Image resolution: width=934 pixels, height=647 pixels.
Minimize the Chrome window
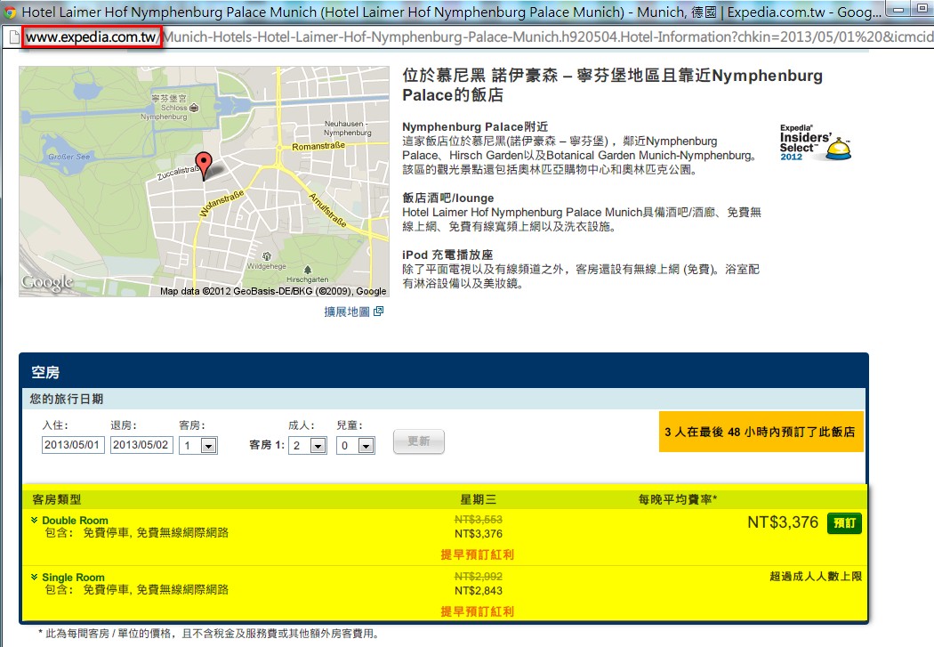point(898,9)
